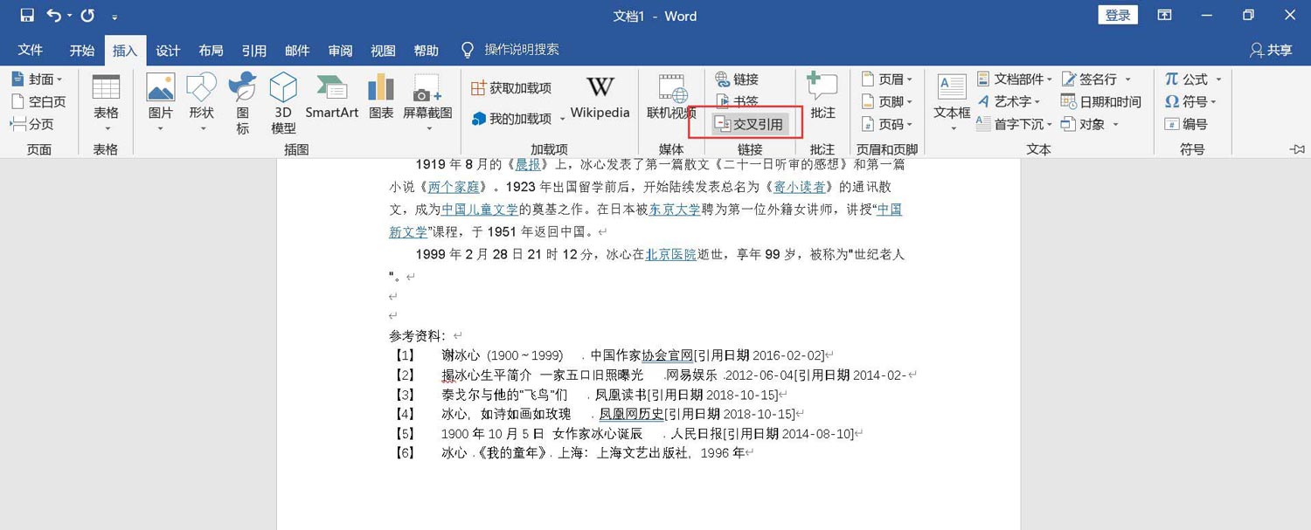Open the 文本框 text box gallery
The image size is (1311, 530).
pos(952,103)
